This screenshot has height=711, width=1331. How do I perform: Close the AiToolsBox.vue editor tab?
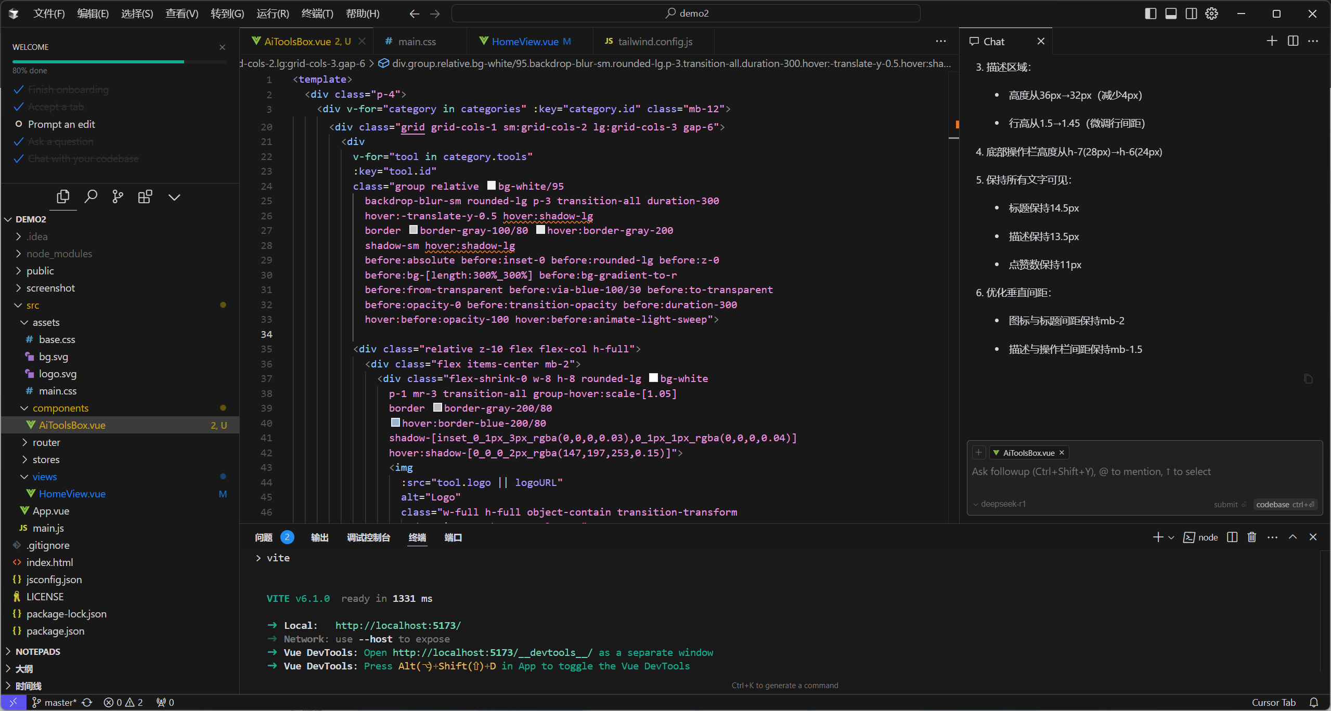point(362,41)
